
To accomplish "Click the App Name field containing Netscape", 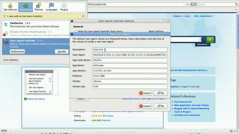I will [x=130, y=66].
